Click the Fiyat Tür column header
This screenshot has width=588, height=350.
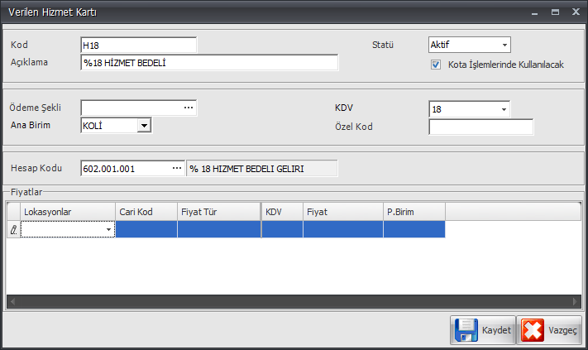[x=218, y=212]
